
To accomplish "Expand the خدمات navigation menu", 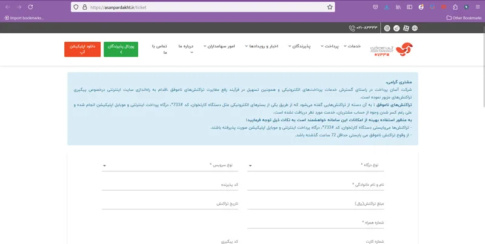I will point(352,46).
